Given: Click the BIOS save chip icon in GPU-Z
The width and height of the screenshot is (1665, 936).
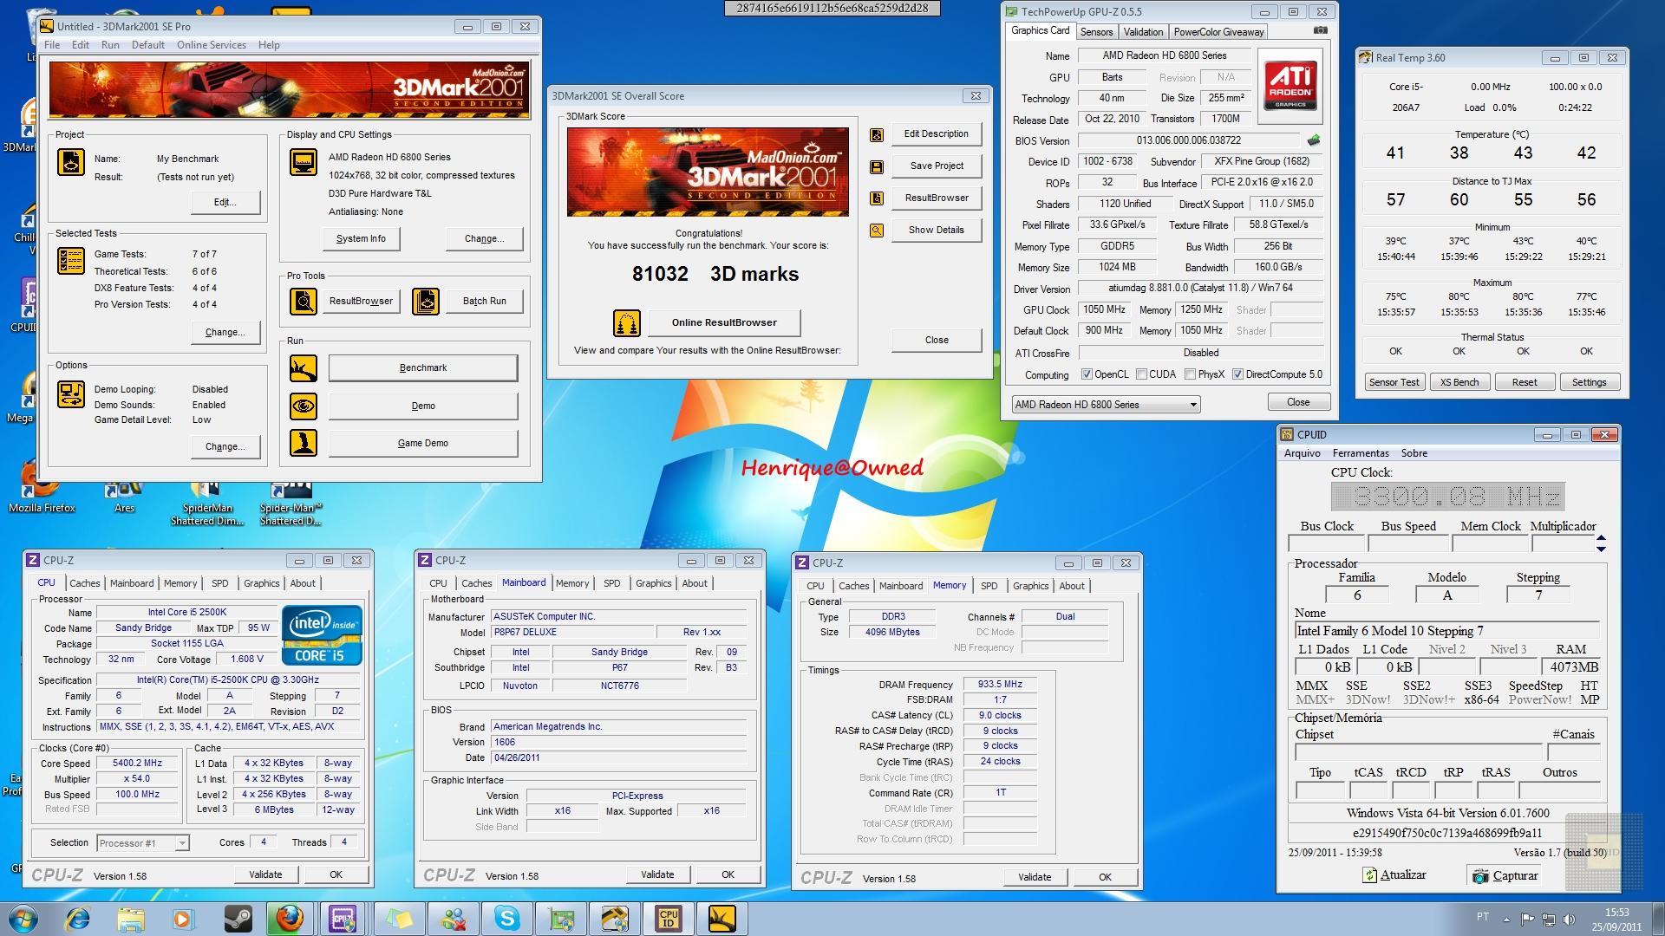Looking at the screenshot, I should point(1314,140).
